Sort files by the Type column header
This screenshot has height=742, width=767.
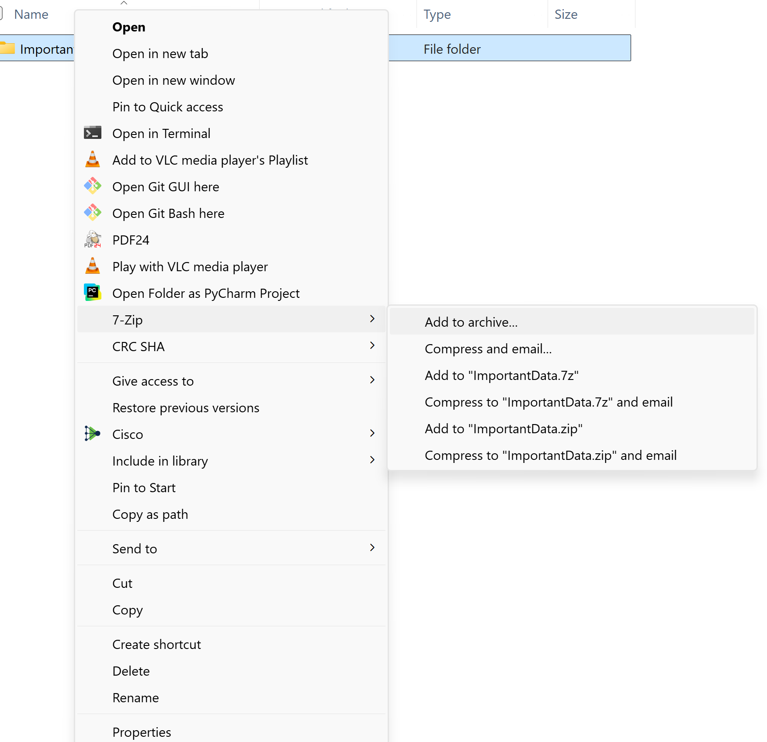point(437,14)
